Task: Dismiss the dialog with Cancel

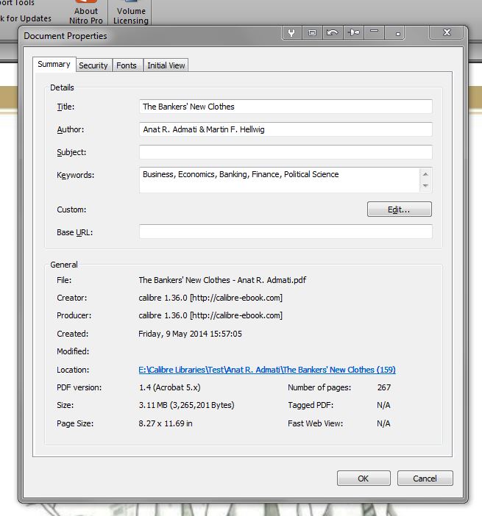Action: (425, 479)
